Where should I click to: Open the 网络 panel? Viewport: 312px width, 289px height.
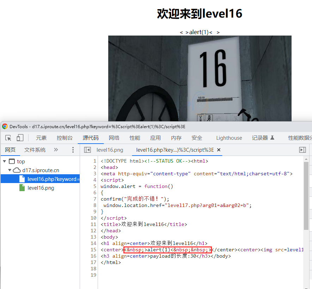click(x=114, y=138)
